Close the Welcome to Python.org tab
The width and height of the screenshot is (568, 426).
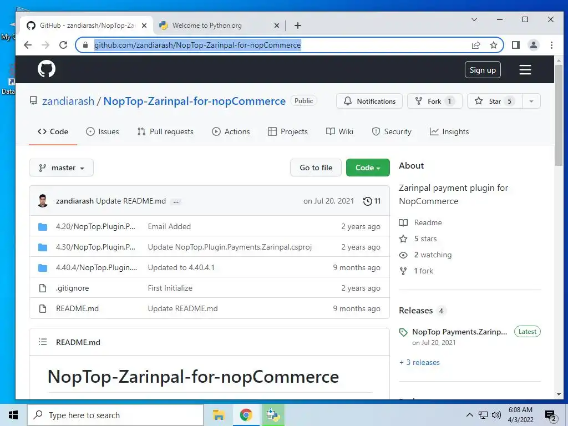point(276,26)
